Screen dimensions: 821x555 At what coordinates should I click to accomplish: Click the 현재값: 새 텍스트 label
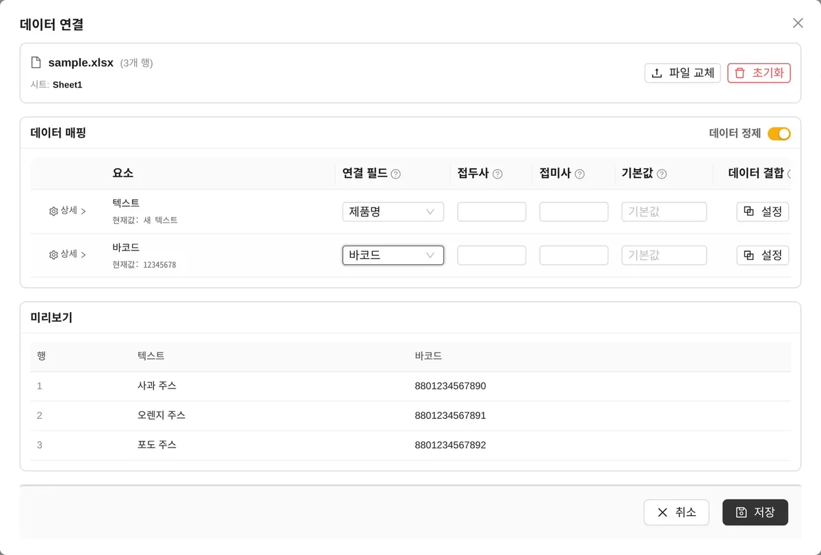click(x=145, y=220)
